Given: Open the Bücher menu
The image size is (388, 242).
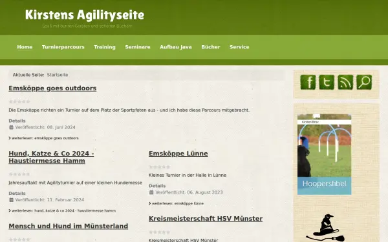Looking at the screenshot, I should (211, 47).
